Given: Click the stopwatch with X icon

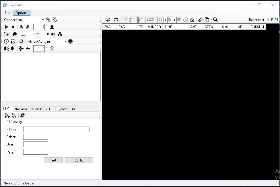Looking at the screenshot, I should click(28, 27).
